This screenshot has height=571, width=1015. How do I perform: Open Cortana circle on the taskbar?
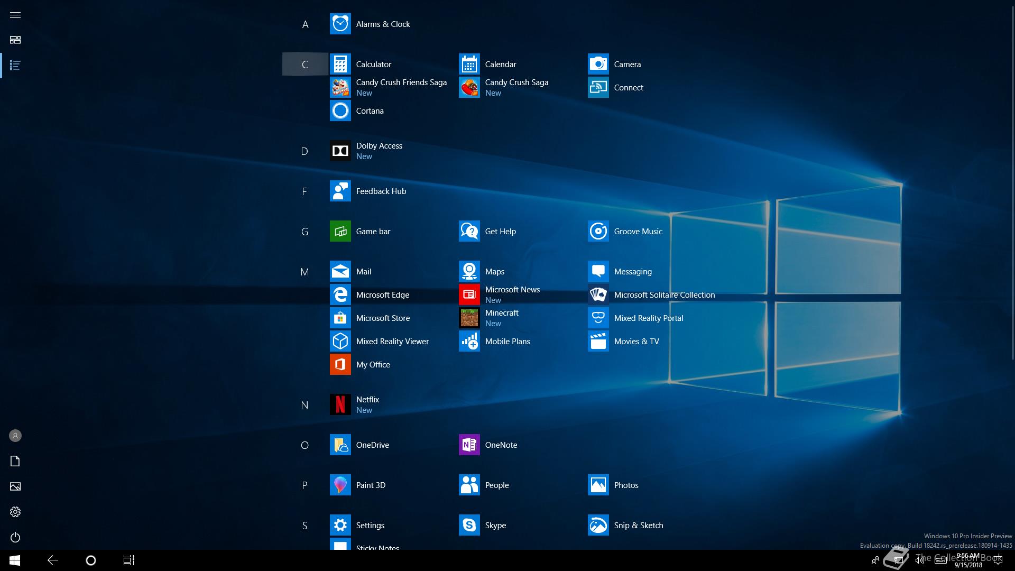coord(91,560)
